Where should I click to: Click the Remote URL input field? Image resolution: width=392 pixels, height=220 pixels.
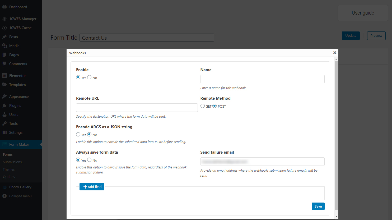(137, 108)
